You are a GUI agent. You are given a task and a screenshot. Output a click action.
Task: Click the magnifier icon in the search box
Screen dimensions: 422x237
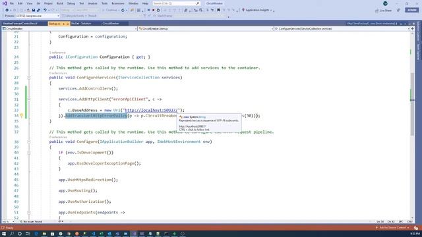point(198,3)
